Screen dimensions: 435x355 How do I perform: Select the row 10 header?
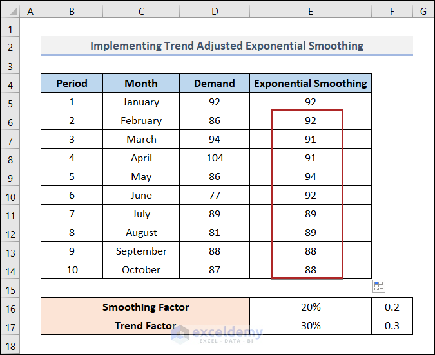(10, 196)
